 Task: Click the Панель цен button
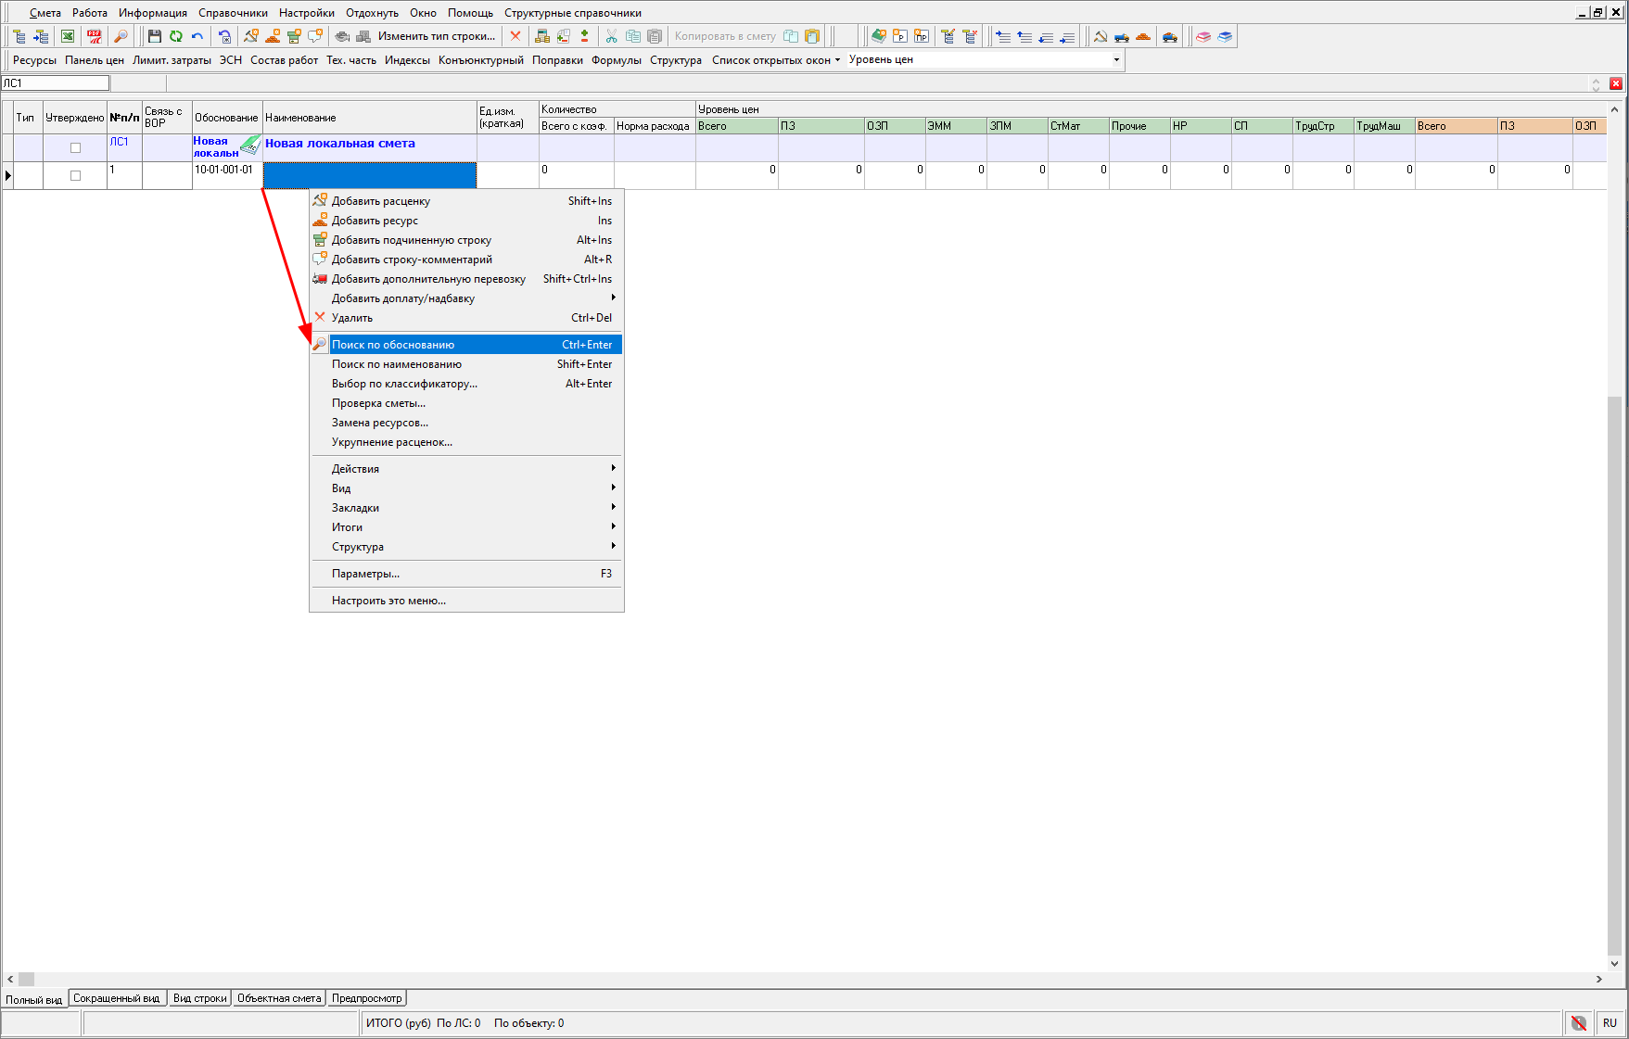click(95, 60)
